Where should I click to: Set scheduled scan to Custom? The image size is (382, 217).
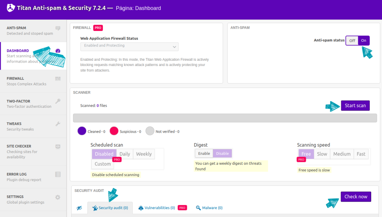coord(103,164)
